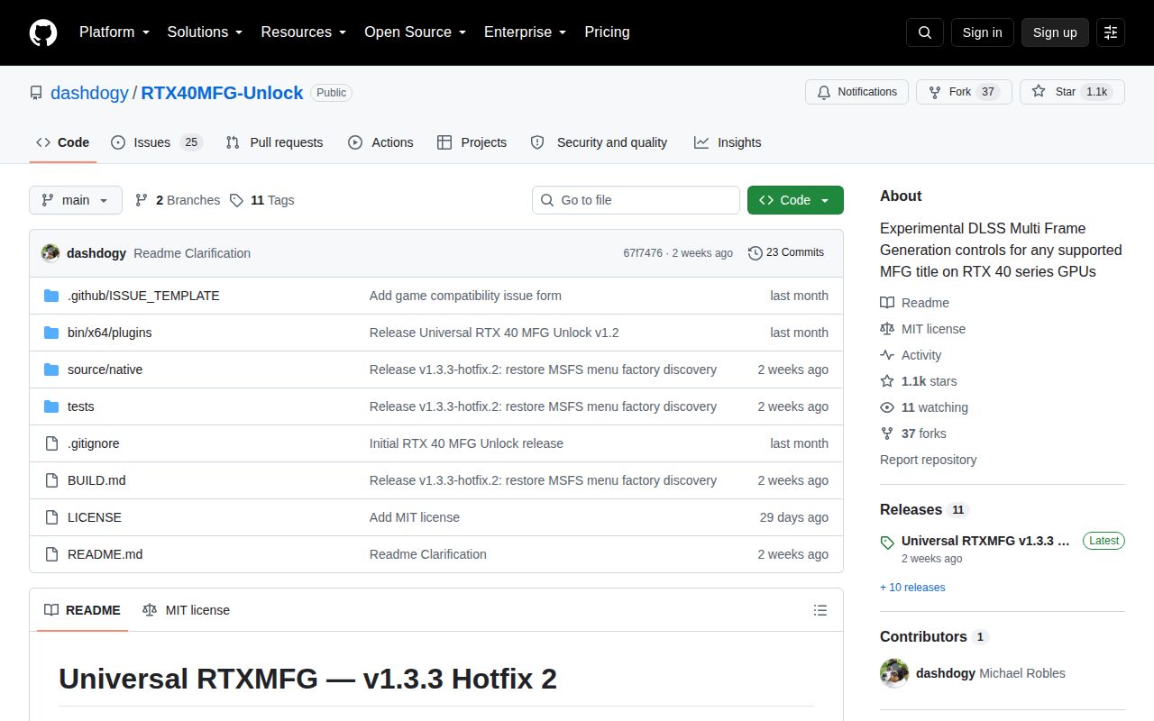Open the source/native folder
The height and width of the screenshot is (721, 1154).
[x=105, y=370]
